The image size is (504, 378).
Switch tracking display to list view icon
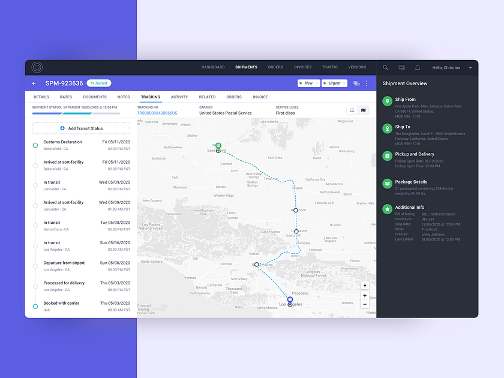tap(352, 110)
